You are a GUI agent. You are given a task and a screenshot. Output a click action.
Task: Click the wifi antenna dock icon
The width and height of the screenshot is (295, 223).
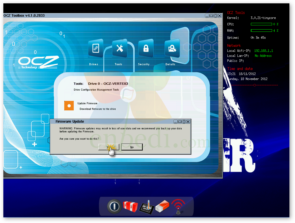[x=178, y=206]
